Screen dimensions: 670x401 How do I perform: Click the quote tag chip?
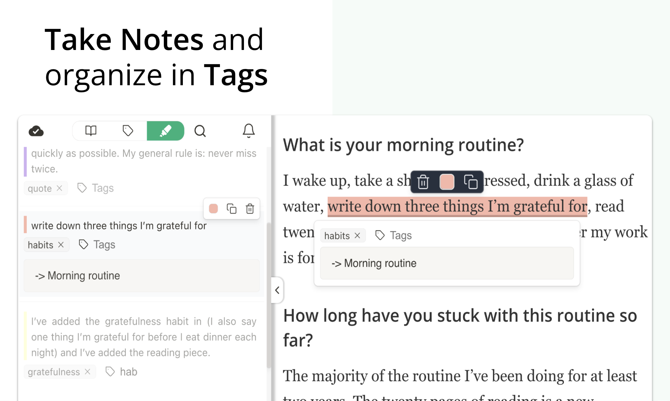pos(46,188)
